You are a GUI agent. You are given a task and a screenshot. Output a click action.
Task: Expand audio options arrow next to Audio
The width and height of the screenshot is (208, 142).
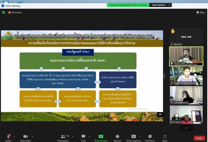[x=14, y=136]
